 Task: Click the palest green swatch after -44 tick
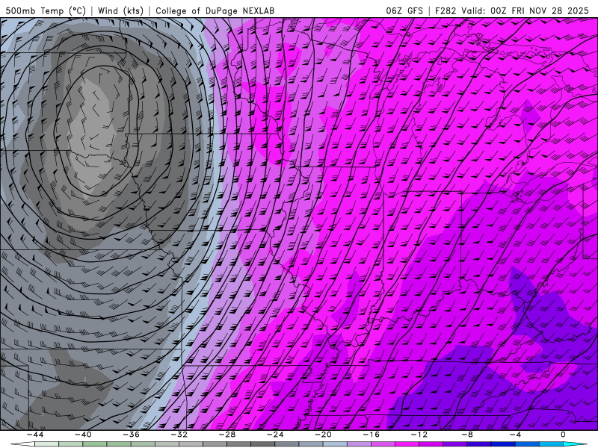(46, 444)
